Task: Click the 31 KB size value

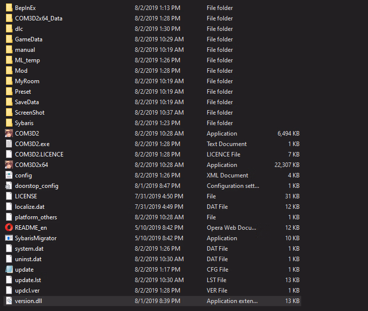Action: (292, 196)
